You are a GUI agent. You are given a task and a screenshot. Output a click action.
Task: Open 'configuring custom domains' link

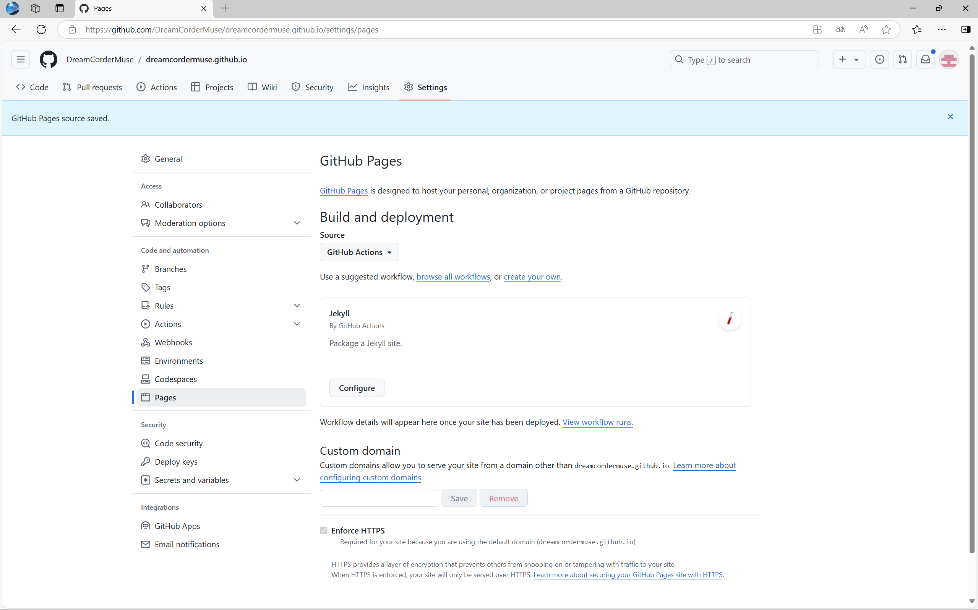(x=370, y=477)
